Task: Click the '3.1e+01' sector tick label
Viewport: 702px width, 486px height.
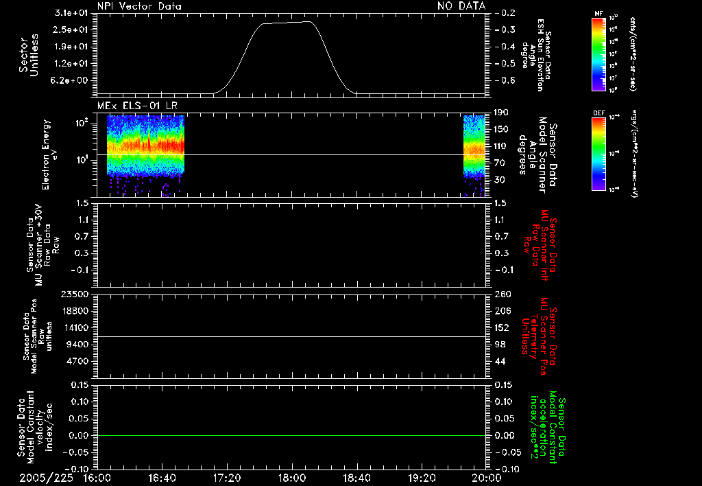Action: pyautogui.click(x=71, y=12)
